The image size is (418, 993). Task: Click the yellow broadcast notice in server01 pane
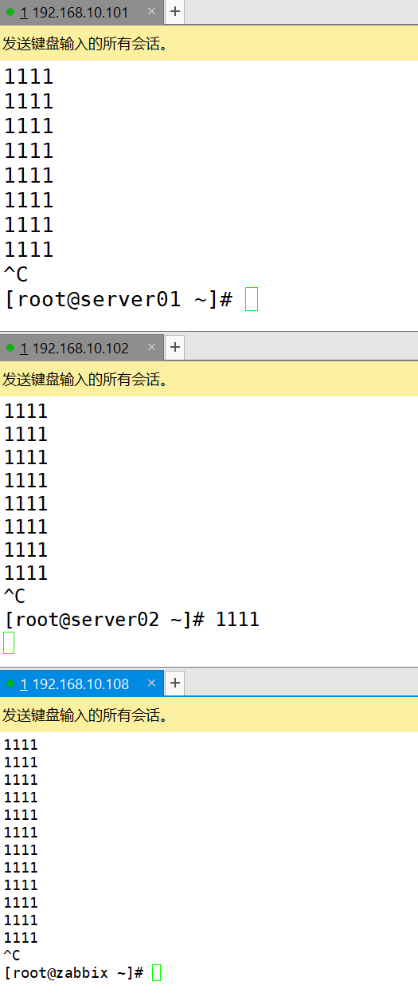(x=209, y=43)
